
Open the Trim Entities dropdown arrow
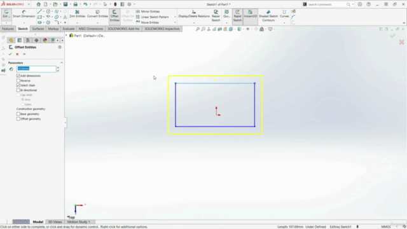[x=77, y=23]
